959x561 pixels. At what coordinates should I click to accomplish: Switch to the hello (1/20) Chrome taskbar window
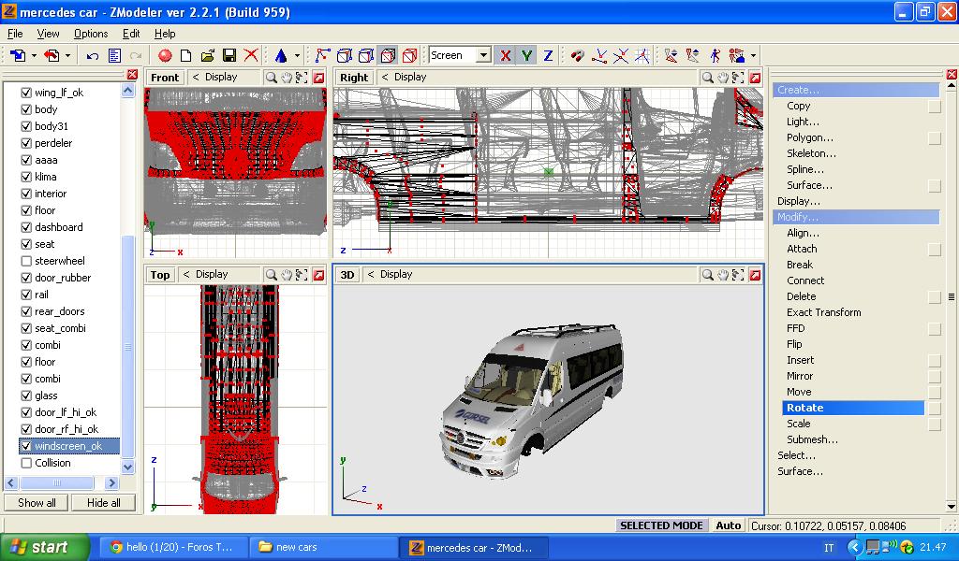172,548
